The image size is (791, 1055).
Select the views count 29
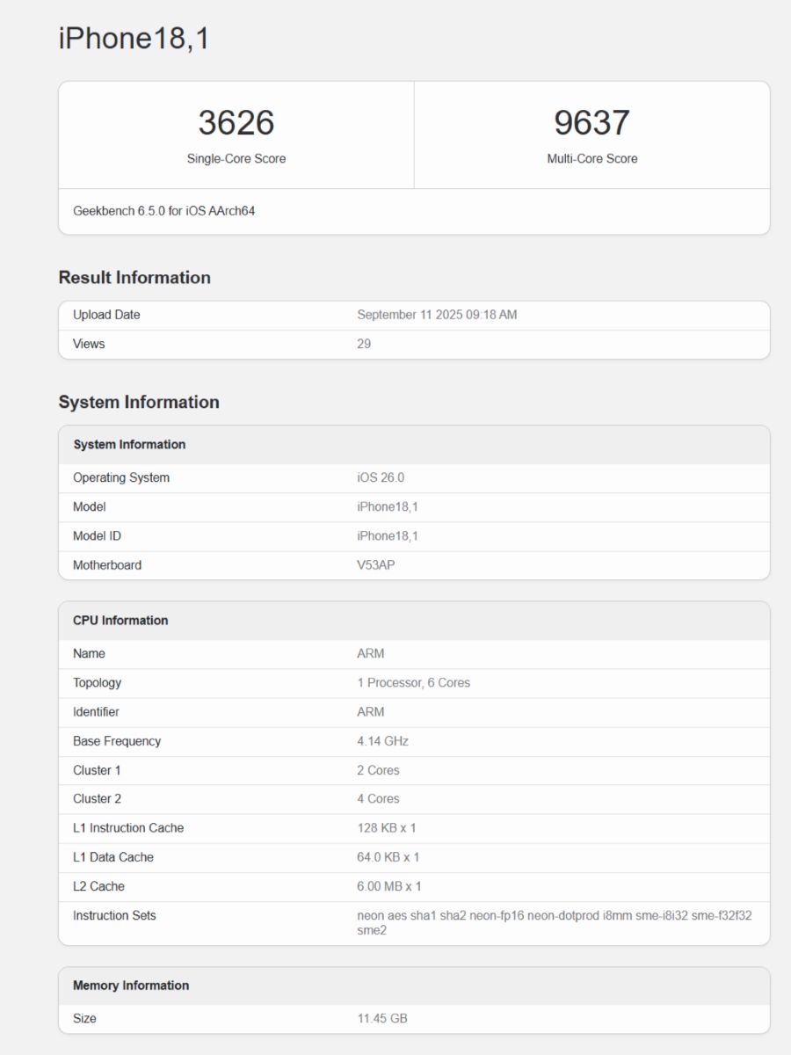tap(364, 344)
